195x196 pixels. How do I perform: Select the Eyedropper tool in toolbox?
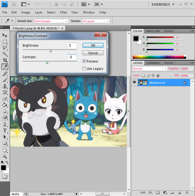5,67
